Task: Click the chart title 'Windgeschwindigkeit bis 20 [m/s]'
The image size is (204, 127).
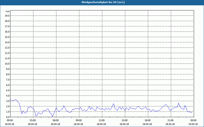Action: [103, 2]
